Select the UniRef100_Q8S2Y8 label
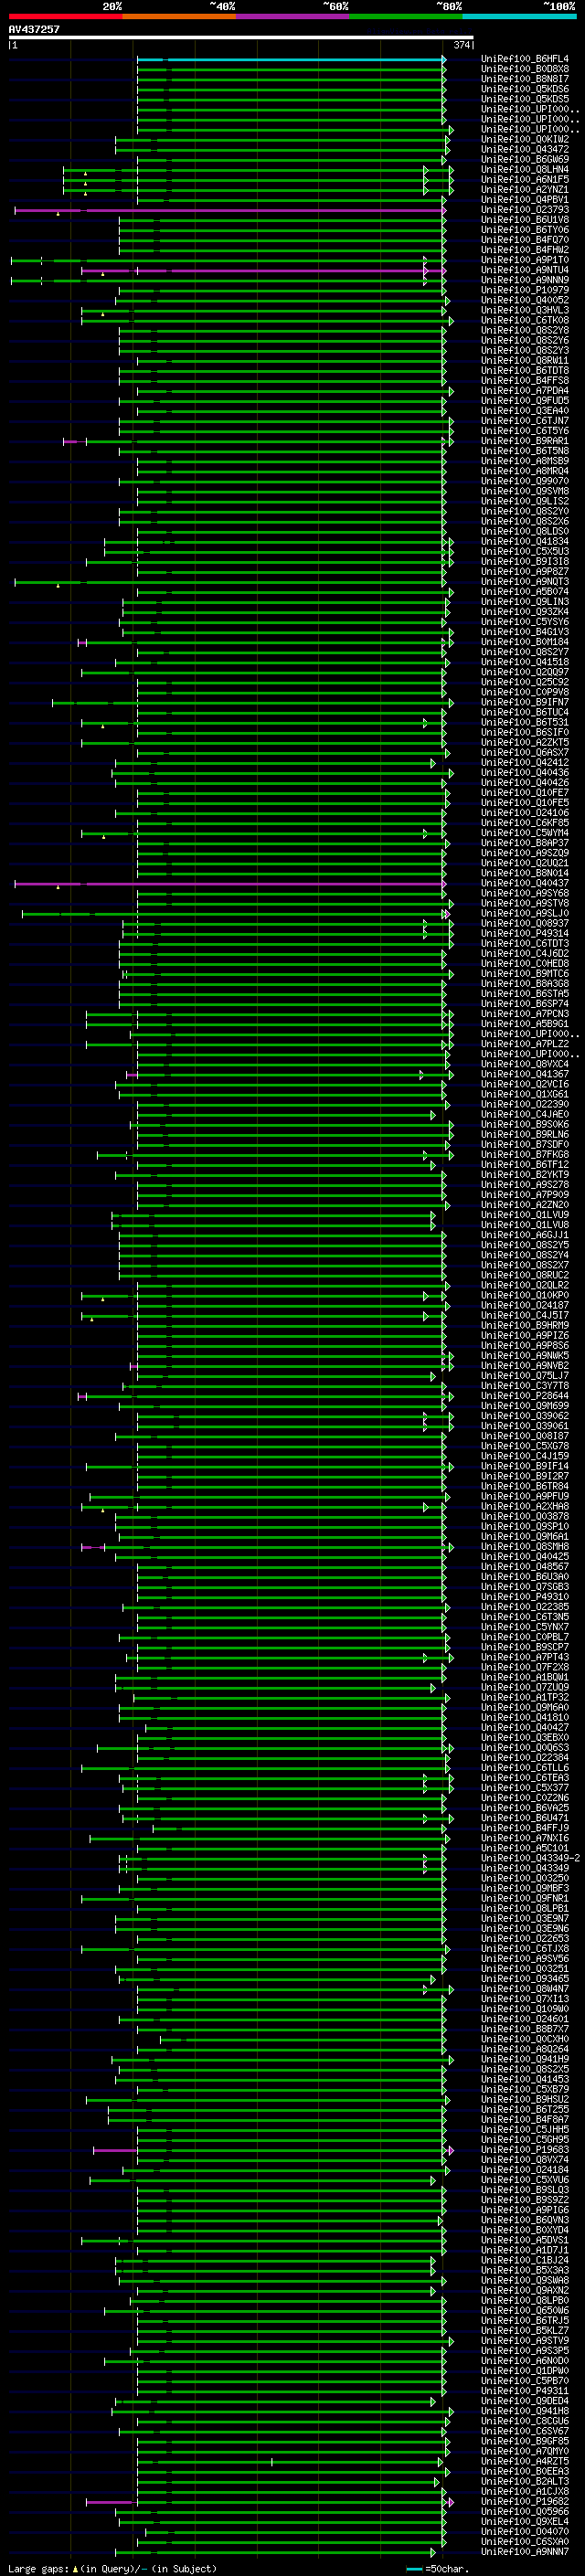 (524, 331)
